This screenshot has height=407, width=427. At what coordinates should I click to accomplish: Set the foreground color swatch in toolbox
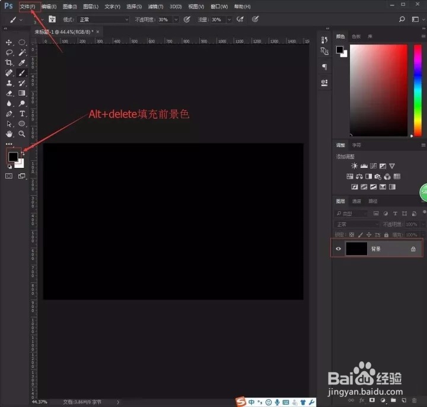pyautogui.click(x=13, y=157)
